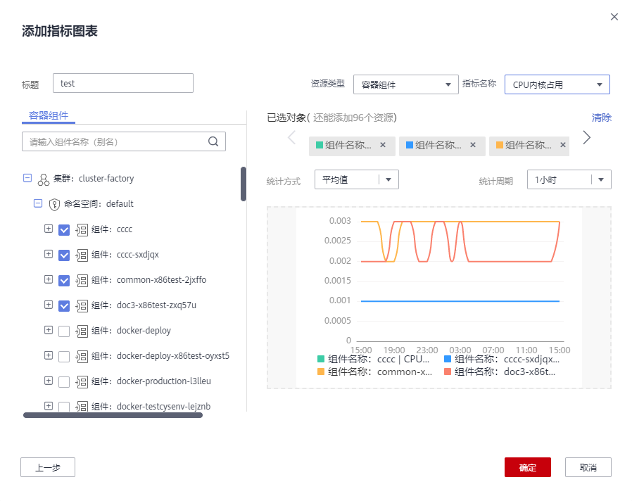Click the default namespace icon
This screenshot has height=501, width=632.
tap(54, 204)
